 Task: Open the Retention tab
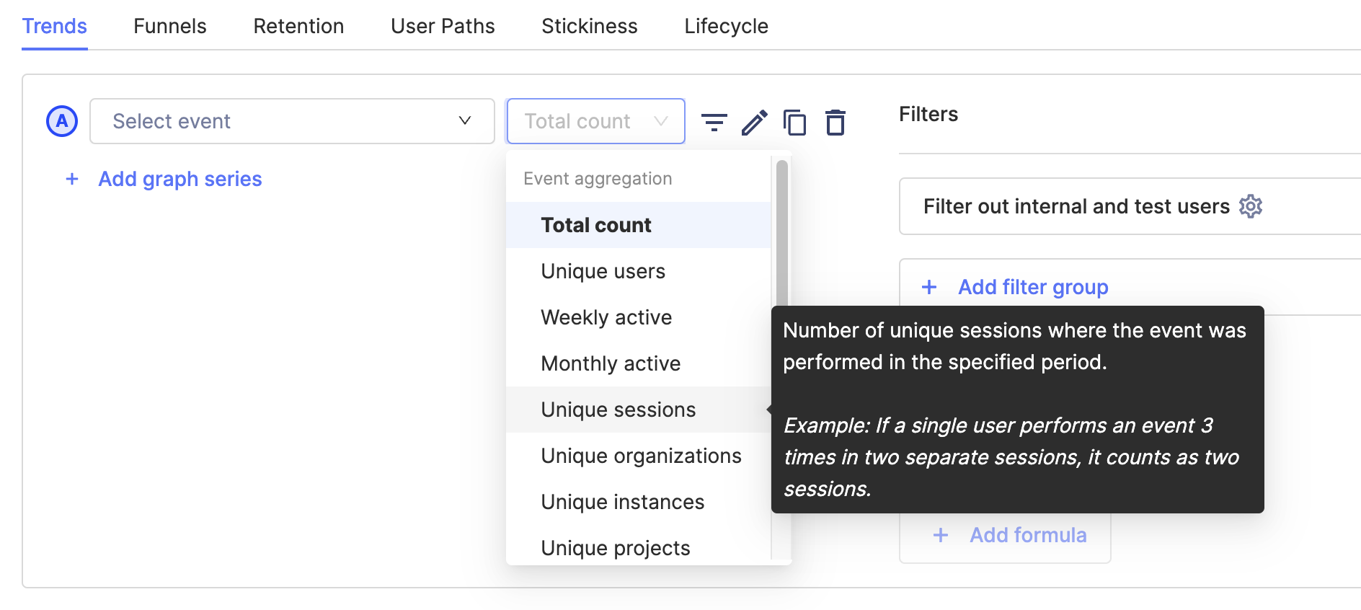tap(298, 26)
